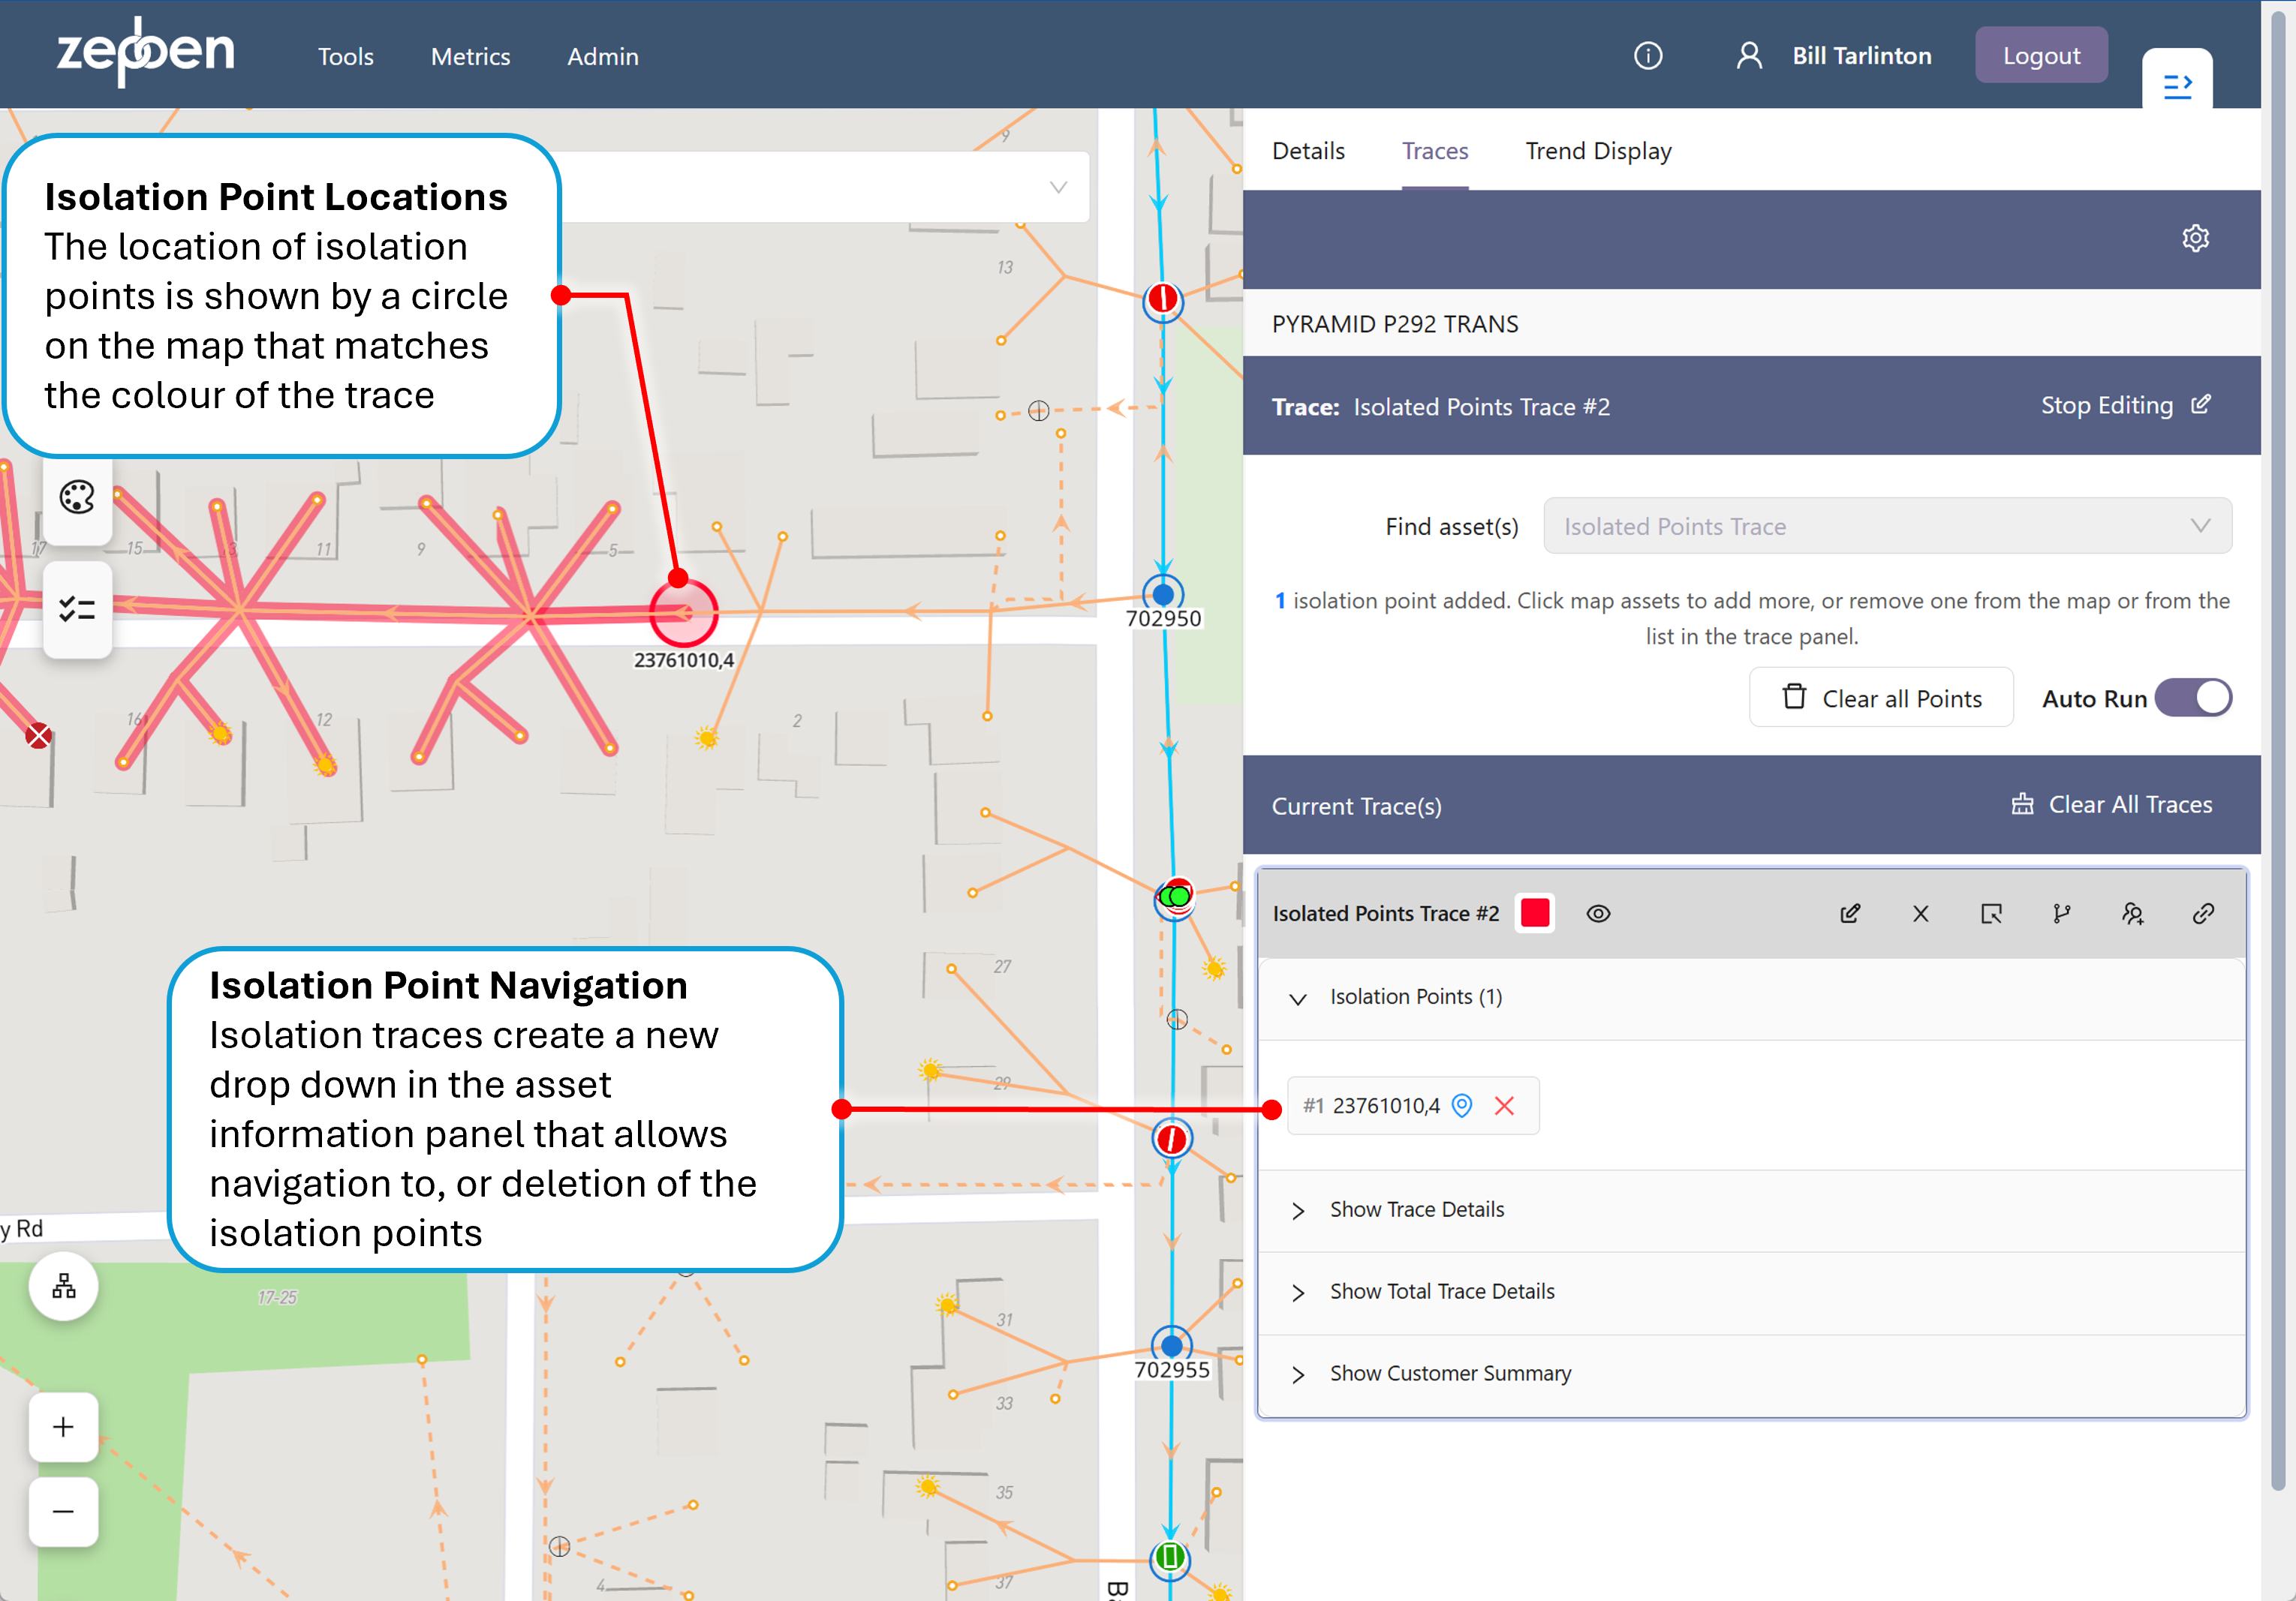Expand Show Trace Details
Screen dimensions: 2296x1601
pos(1751,1210)
